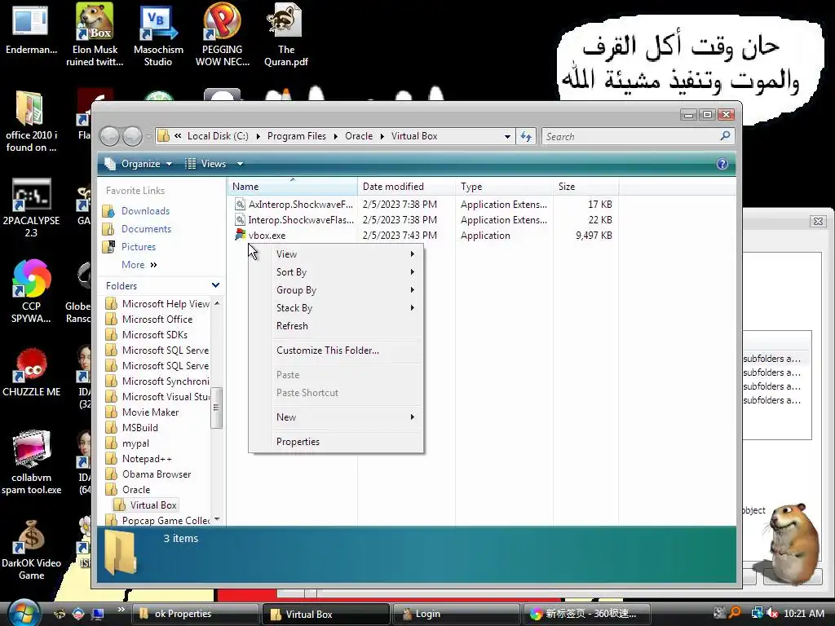This screenshot has height=626, width=835.
Task: Click the Downloads favorite link icon
Action: click(108, 211)
